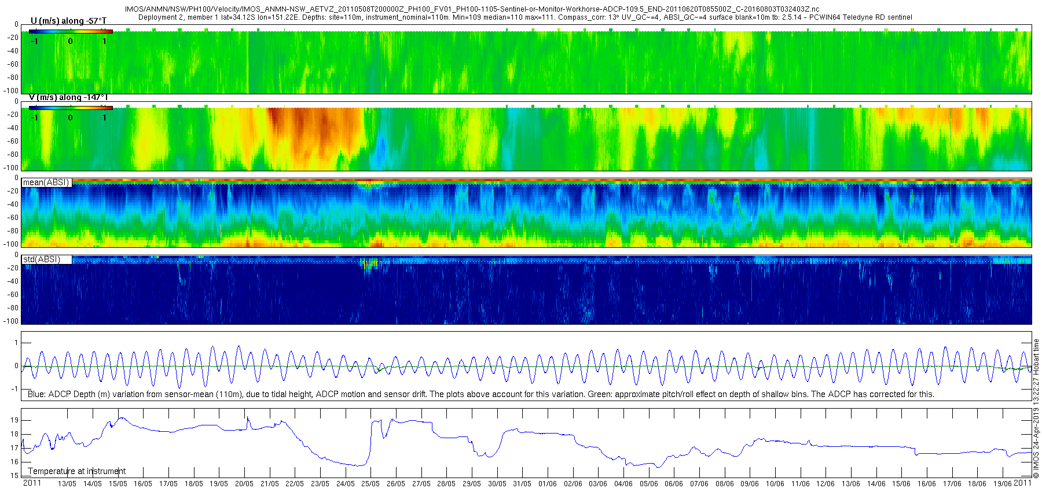1042x492 pixels.
Task: Click the V velocity colorbar legend
Action: pyautogui.click(x=71, y=108)
